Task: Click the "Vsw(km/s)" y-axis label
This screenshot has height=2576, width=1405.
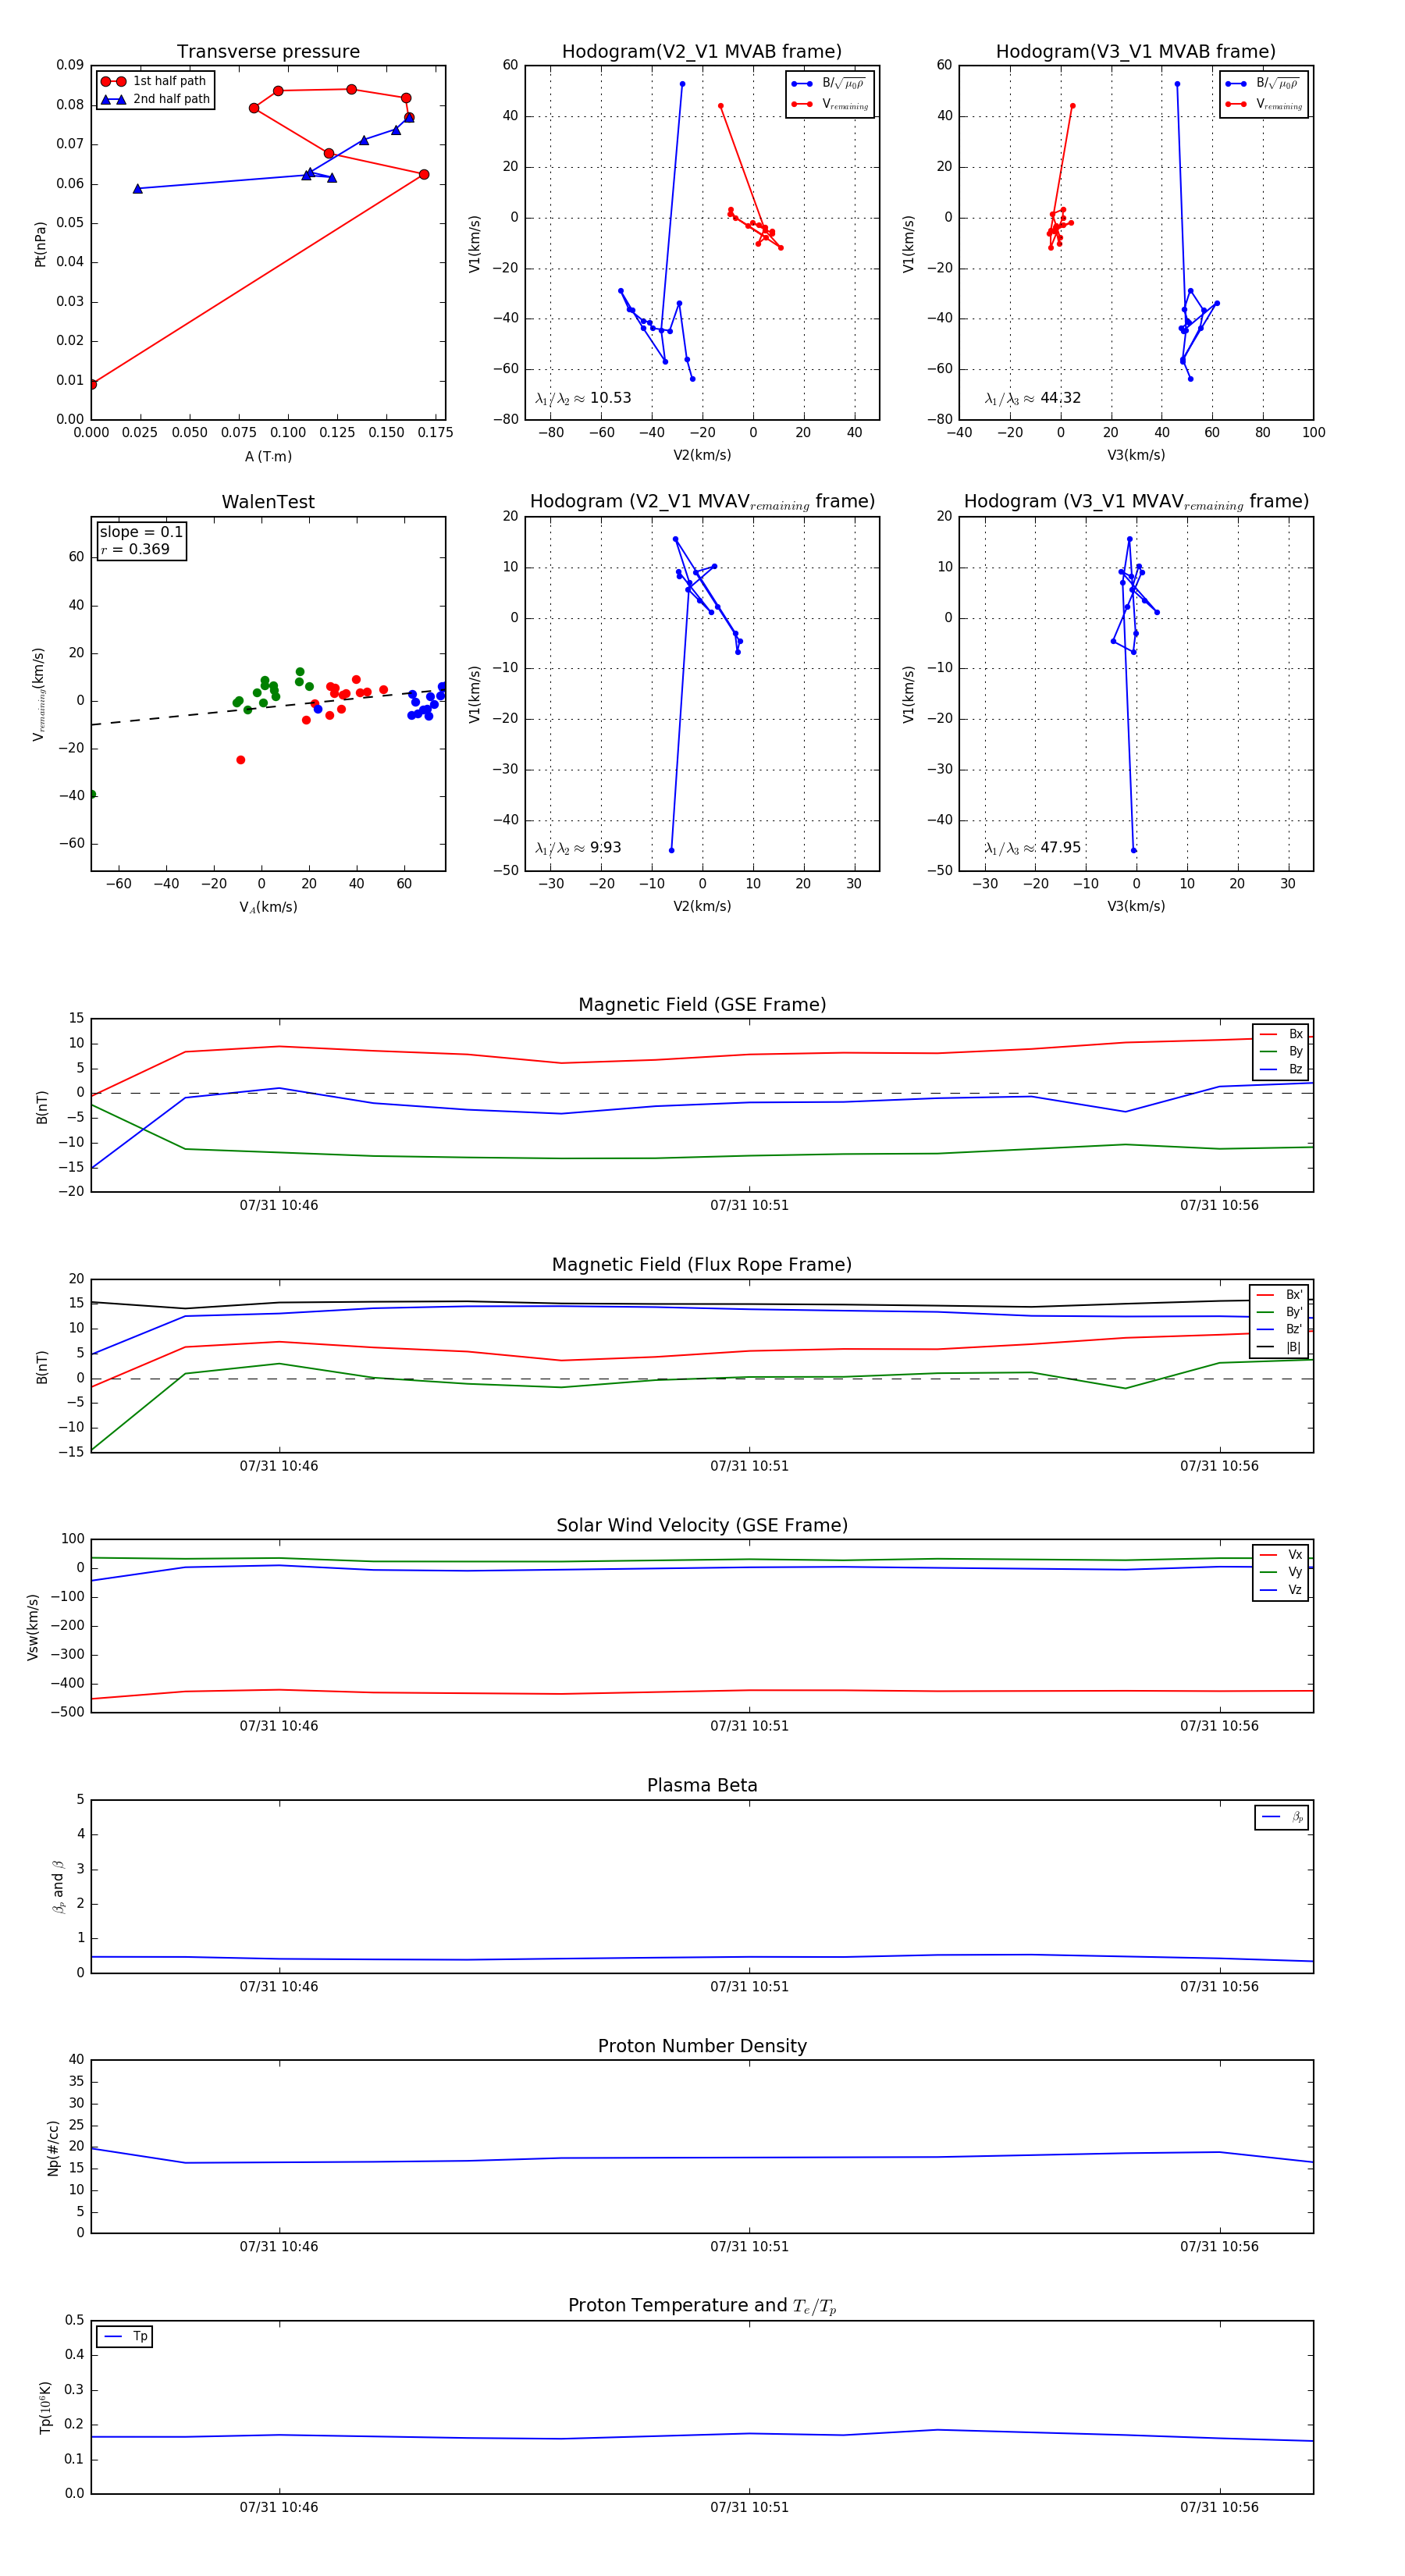Action: pyautogui.click(x=32, y=1627)
